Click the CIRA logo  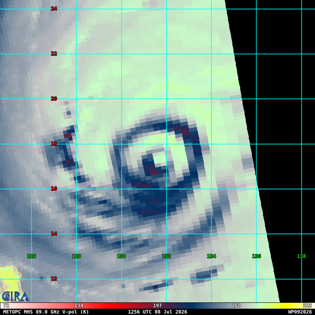(15, 297)
